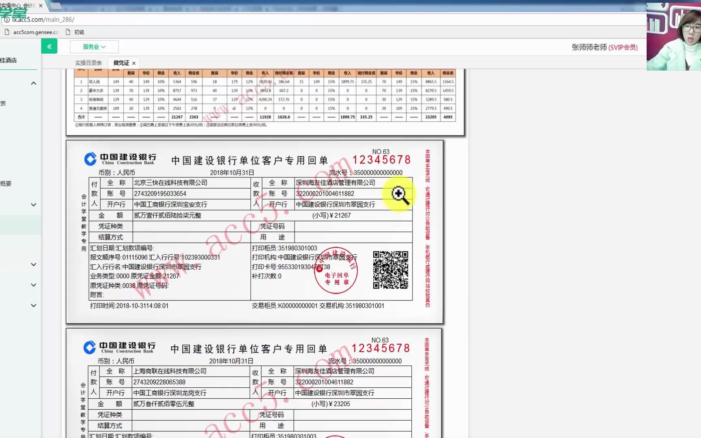Click the magnifier zoom icon on receipt

point(400,195)
